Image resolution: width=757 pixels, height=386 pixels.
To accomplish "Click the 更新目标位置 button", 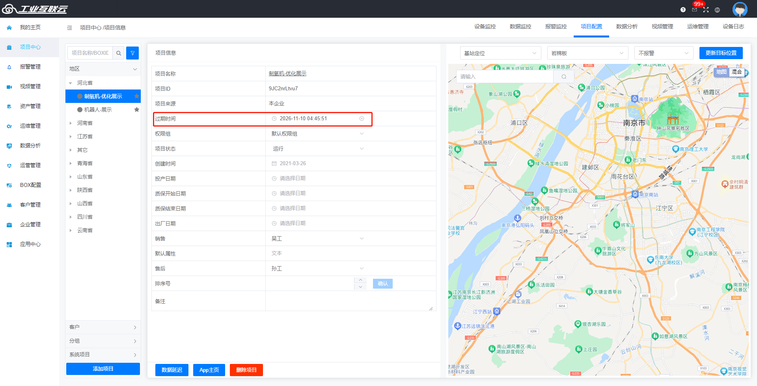I will point(721,53).
